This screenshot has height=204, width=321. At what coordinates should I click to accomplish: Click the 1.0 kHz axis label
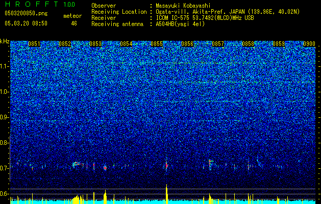click(5, 92)
